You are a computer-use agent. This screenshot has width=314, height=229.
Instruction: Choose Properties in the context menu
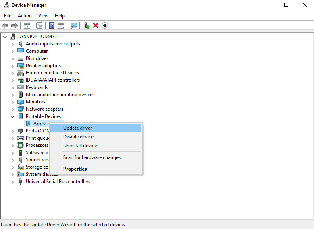(x=96, y=169)
